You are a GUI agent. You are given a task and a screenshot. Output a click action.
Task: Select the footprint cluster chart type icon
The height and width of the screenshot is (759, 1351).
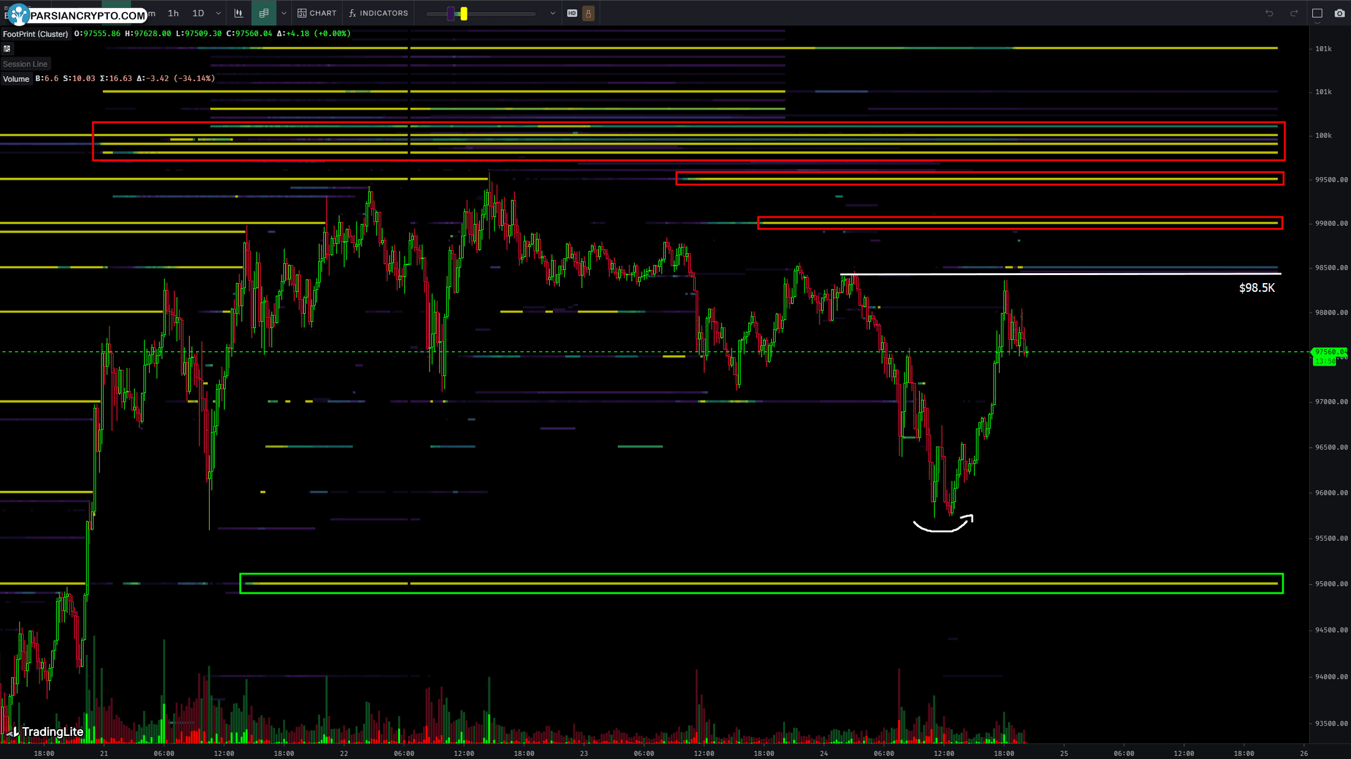pyautogui.click(x=264, y=13)
